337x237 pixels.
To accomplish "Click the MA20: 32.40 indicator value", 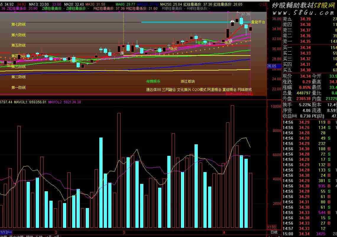I will point(74,4).
